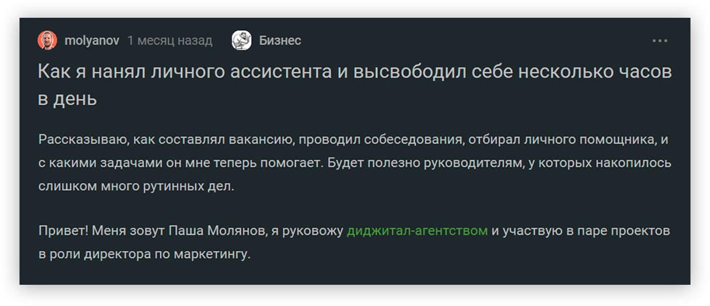Open the molyanov author profile link
Image resolution: width=710 pixels, height=306 pixels.
pos(92,41)
